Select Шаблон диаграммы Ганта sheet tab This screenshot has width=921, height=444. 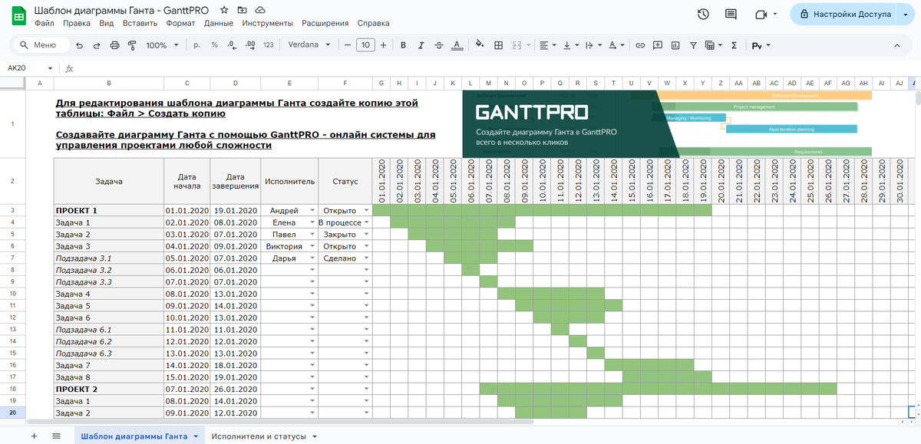(139, 436)
